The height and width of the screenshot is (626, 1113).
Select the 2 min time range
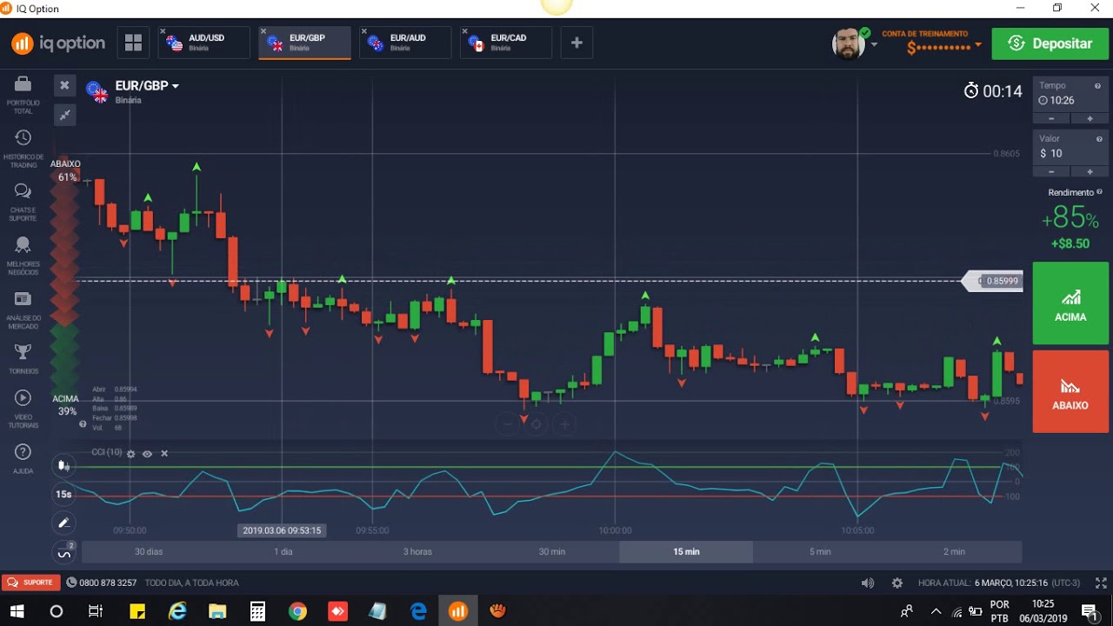(x=955, y=551)
